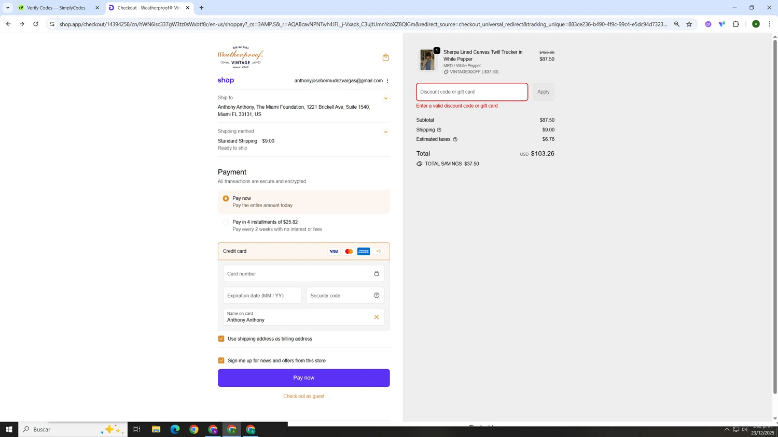Open the Chrome three-dot menu
Image resolution: width=778 pixels, height=437 pixels.
pos(770,24)
